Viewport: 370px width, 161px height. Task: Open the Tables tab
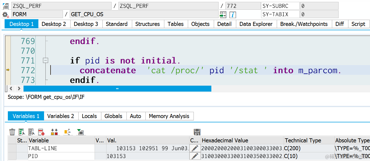point(176,24)
